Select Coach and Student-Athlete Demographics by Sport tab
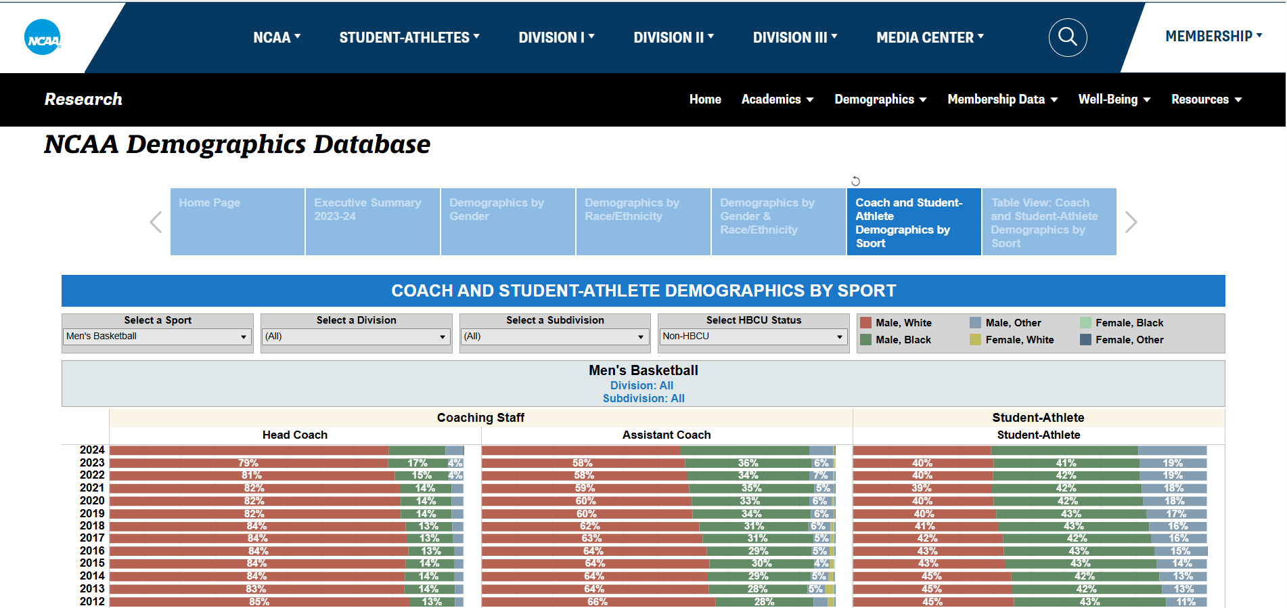 pyautogui.click(x=914, y=221)
